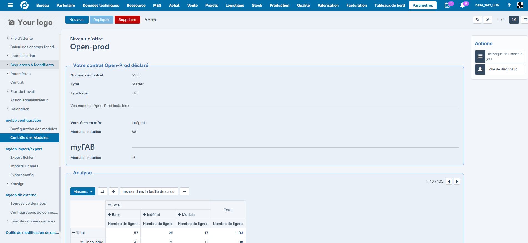Click the Supprimer button
The height and width of the screenshot is (243, 528).
(127, 19)
